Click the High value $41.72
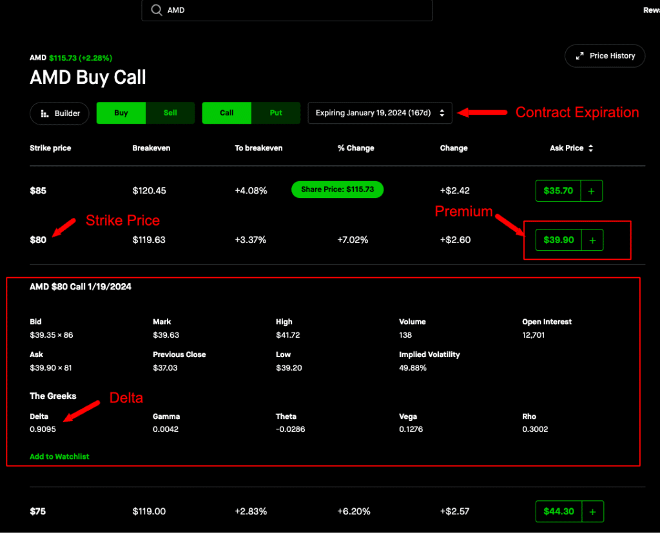 point(288,335)
